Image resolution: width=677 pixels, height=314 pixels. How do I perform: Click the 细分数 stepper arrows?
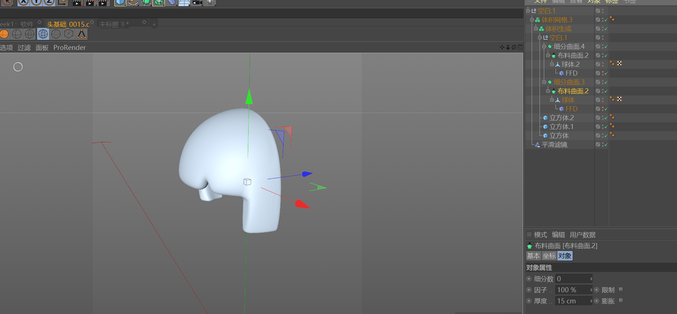591,279
